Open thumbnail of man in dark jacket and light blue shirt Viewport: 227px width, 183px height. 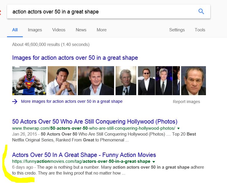(96, 81)
